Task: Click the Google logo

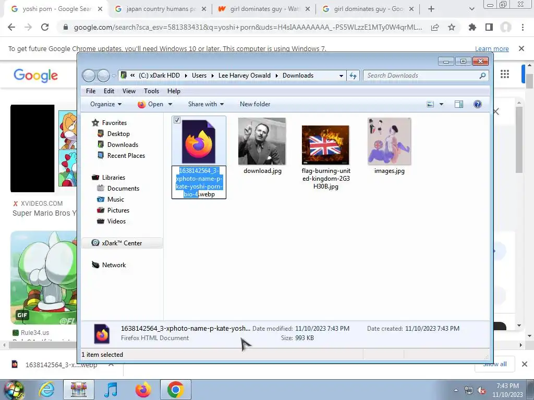Action: pyautogui.click(x=36, y=76)
